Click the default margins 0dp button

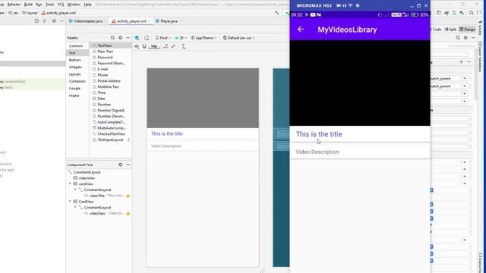(154, 46)
